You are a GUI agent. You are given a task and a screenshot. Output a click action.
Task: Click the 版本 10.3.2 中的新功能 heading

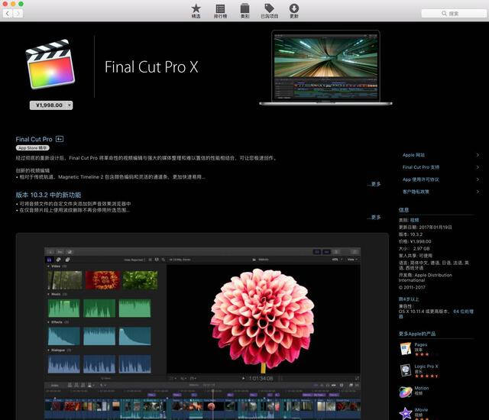[x=48, y=195]
